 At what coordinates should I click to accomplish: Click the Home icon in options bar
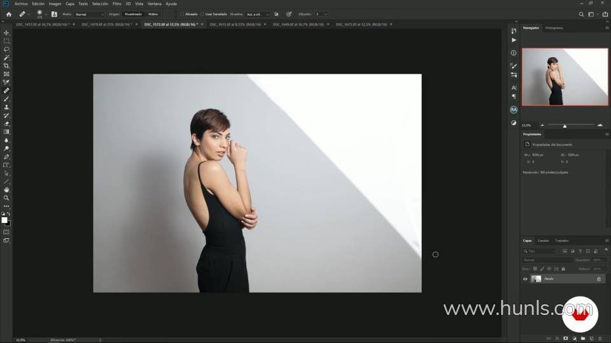[x=8, y=15]
